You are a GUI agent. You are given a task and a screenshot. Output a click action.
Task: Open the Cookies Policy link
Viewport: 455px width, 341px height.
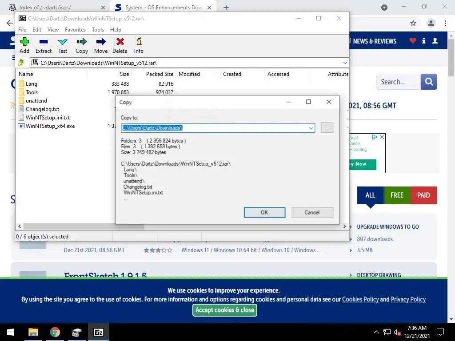click(x=360, y=299)
